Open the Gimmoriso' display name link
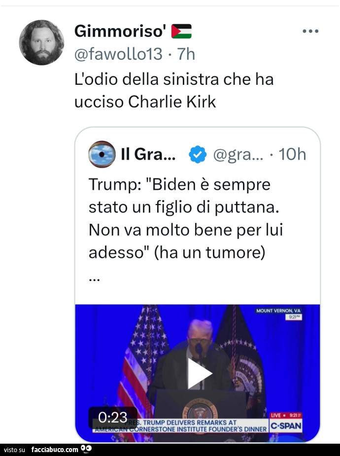This screenshot has height=456, width=340. click(x=120, y=31)
